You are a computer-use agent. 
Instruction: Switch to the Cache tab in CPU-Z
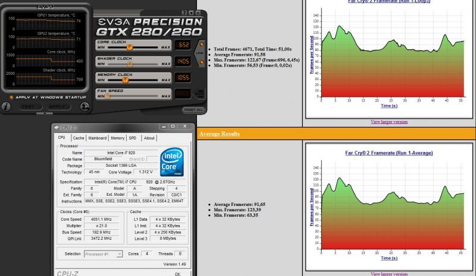[x=79, y=138]
